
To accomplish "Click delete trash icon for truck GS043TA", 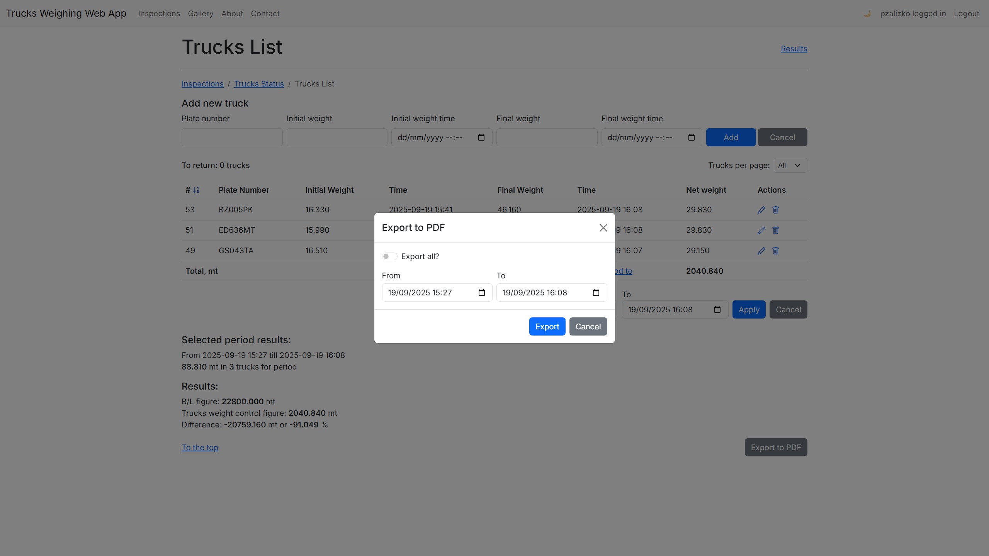I will pos(775,251).
